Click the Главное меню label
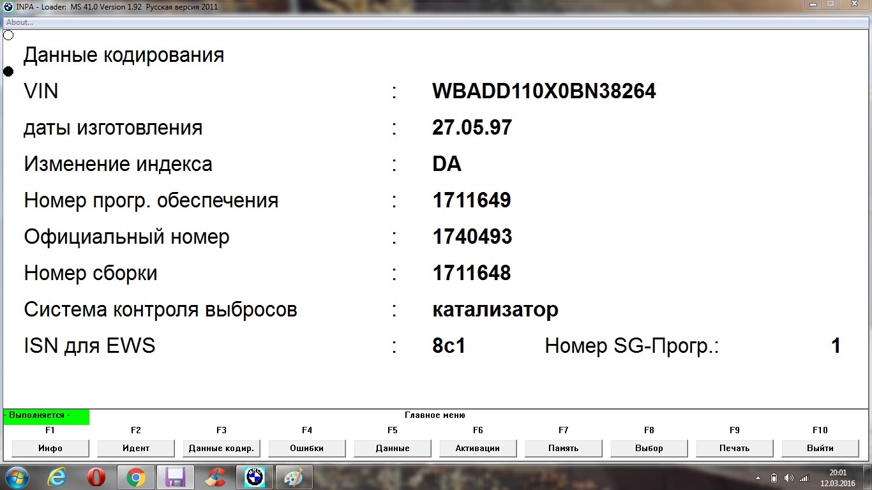This screenshot has height=490, width=872. click(x=435, y=415)
